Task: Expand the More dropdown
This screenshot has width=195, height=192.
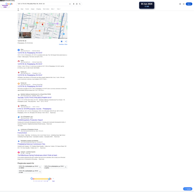Action: click(x=53, y=9)
